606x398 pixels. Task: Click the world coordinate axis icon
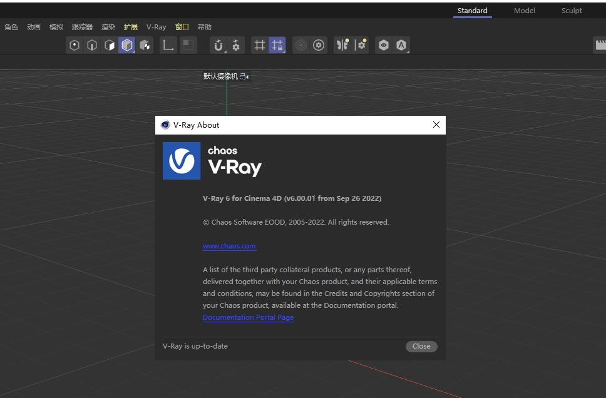168,44
